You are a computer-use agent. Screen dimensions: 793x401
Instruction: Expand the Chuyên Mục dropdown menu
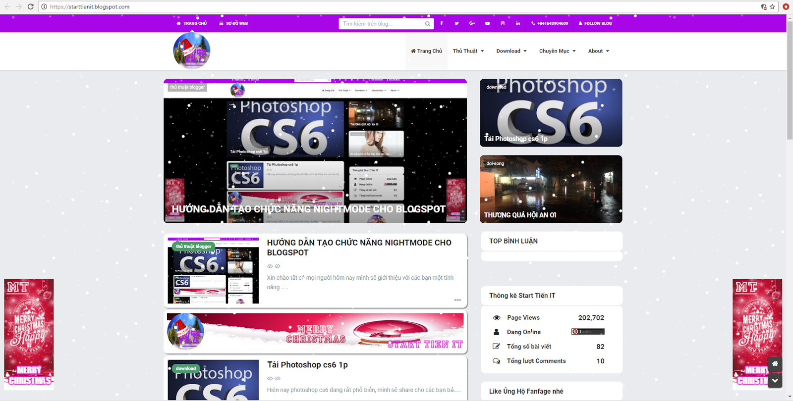click(x=558, y=51)
